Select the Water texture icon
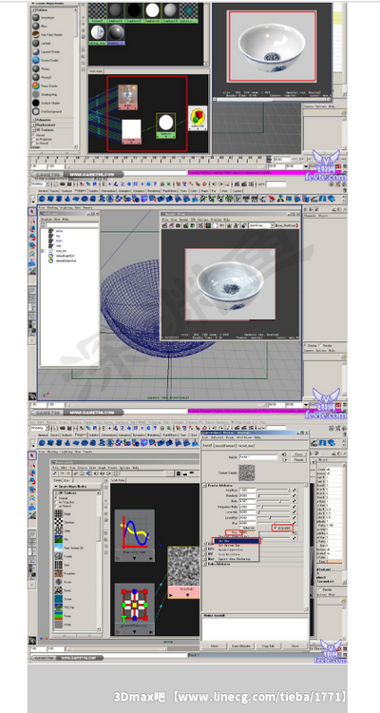This screenshot has width=380, height=713. (59, 625)
